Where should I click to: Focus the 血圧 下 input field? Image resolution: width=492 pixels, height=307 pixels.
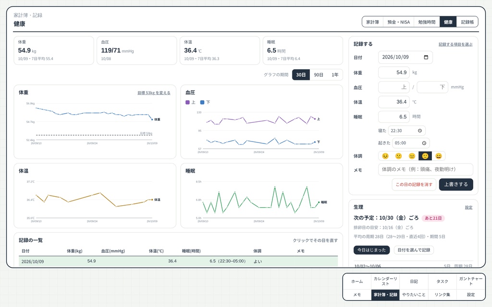(x=432, y=87)
